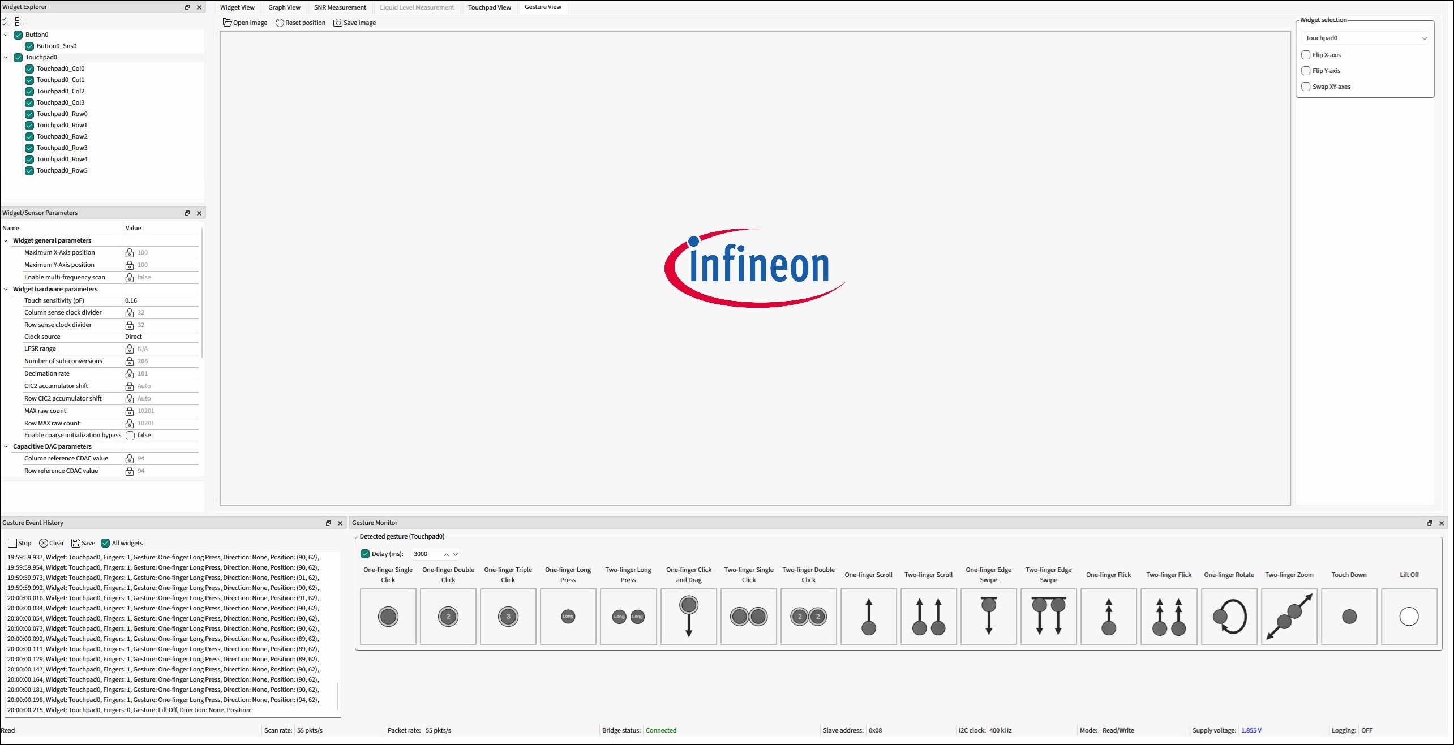Image resolution: width=1454 pixels, height=745 pixels.
Task: Switch to the SNR Measurement tab
Action: tap(340, 7)
